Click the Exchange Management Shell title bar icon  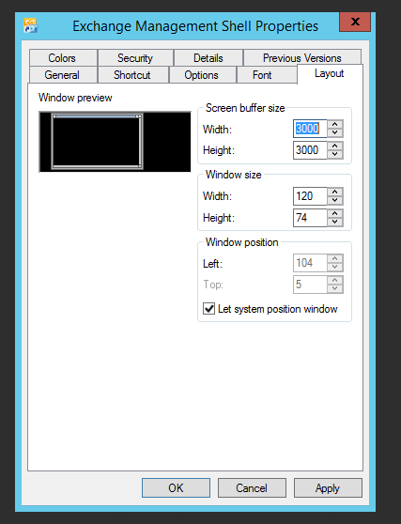31,25
